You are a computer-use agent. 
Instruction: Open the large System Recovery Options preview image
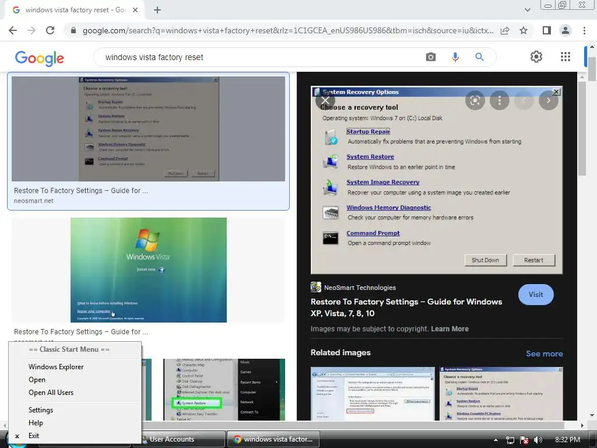point(437,180)
